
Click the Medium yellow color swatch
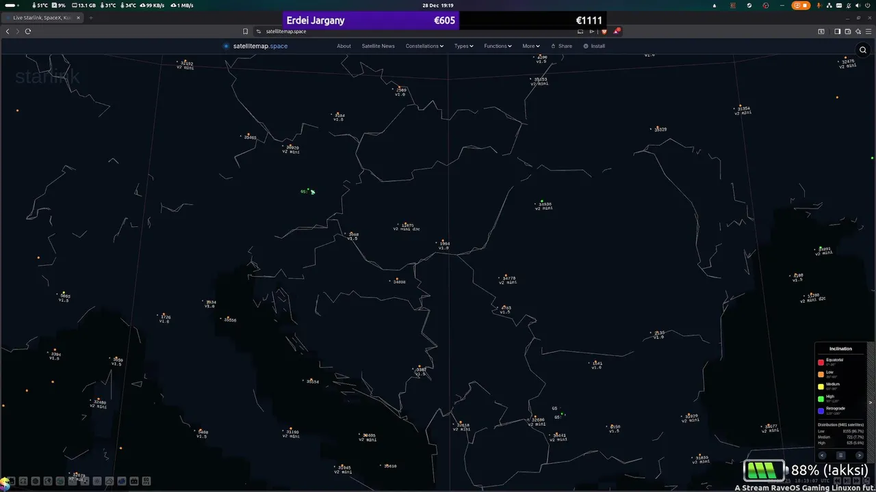click(821, 387)
